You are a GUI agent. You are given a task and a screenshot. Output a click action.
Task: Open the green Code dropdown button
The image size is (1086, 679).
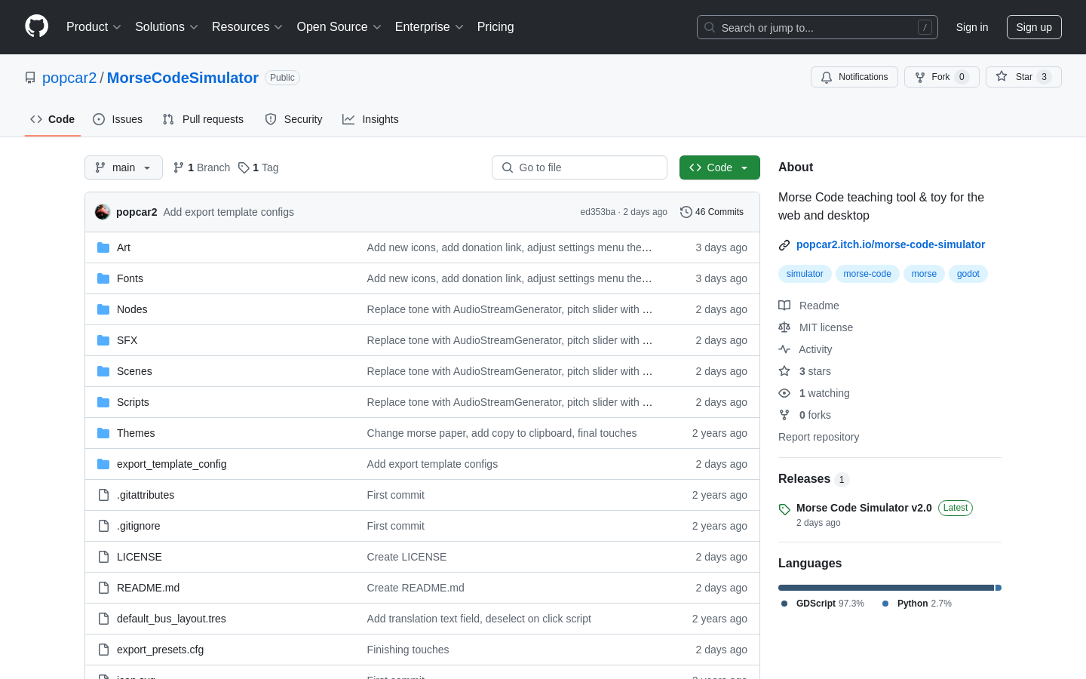pyautogui.click(x=719, y=167)
